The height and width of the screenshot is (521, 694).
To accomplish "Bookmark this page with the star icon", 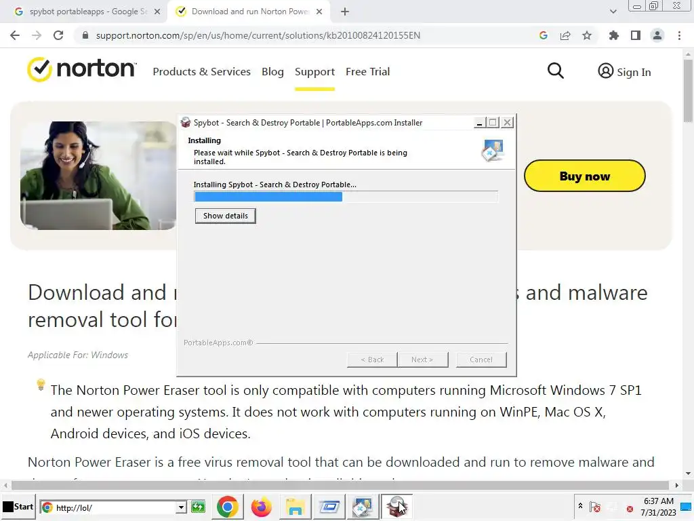I will pyautogui.click(x=587, y=35).
